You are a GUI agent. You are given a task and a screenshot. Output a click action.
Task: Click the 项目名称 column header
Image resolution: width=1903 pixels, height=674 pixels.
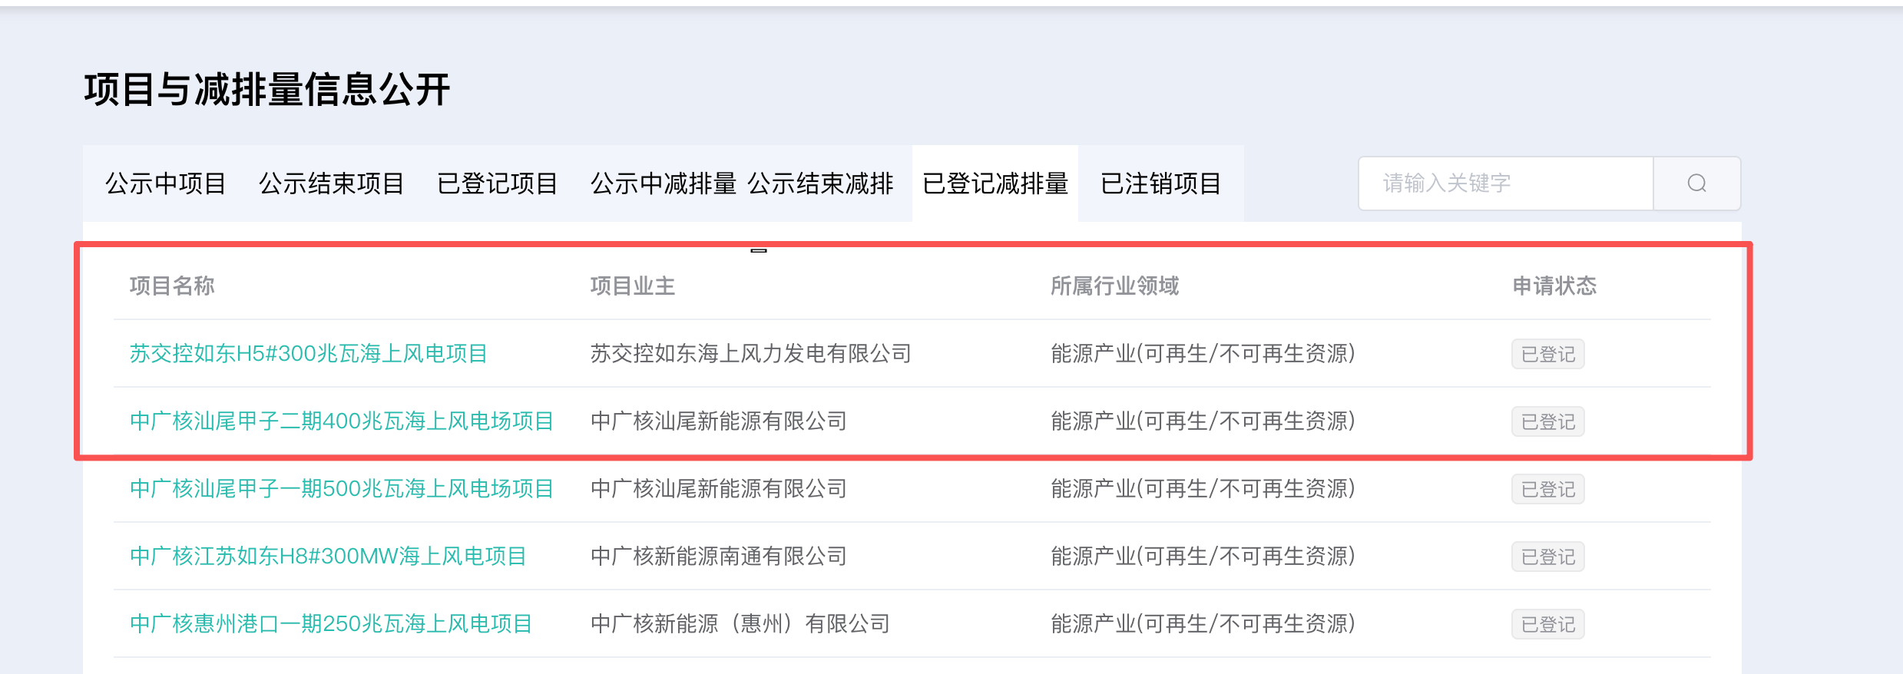click(x=172, y=286)
